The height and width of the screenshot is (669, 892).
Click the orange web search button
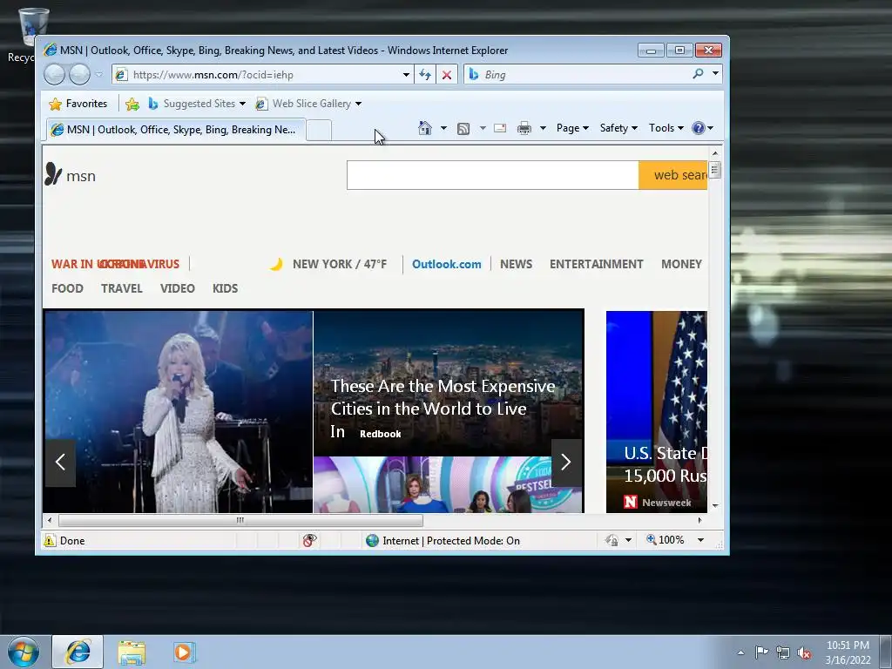(x=673, y=175)
